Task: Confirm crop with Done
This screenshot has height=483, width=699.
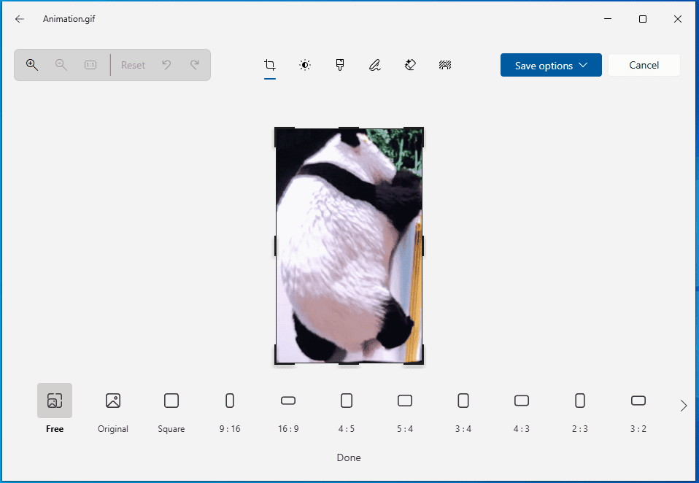Action: pos(349,457)
